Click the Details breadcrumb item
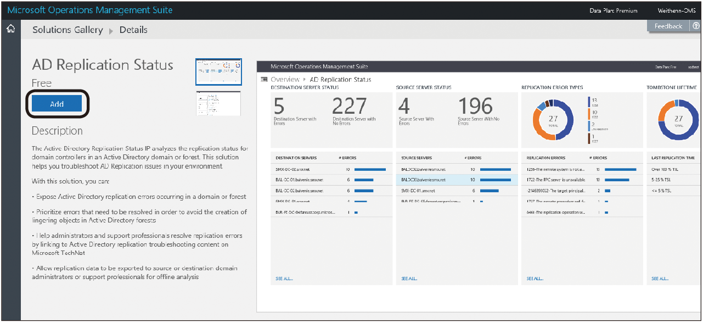The image size is (703, 323). tap(133, 30)
